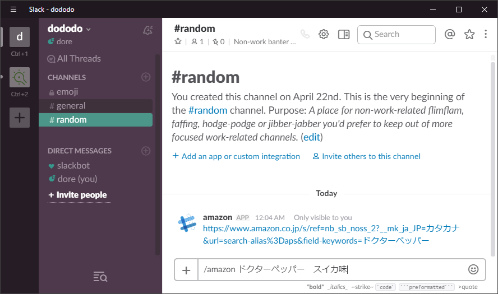The image size is (498, 294).
Task: Open the quick switcher icon at sidebar bottom
Action: click(x=100, y=276)
